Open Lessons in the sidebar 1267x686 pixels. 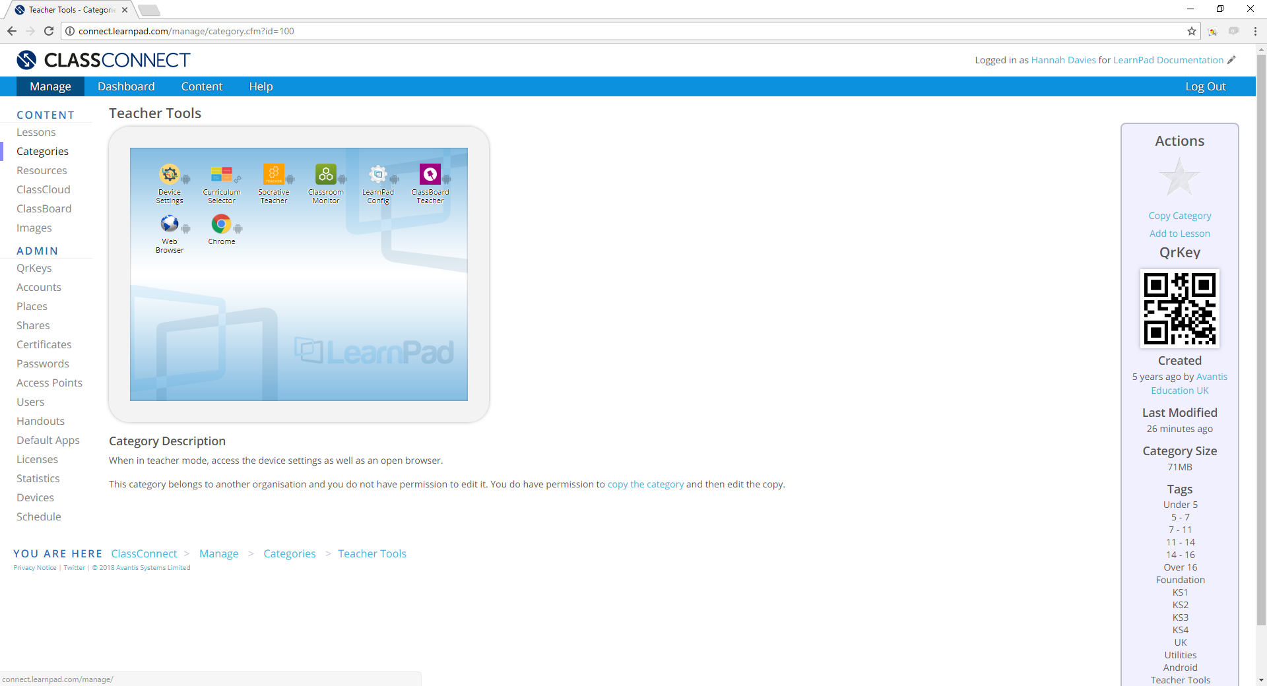pyautogui.click(x=36, y=133)
